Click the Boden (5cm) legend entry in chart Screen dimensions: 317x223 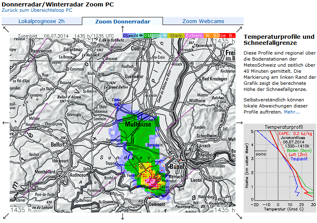point(299,151)
